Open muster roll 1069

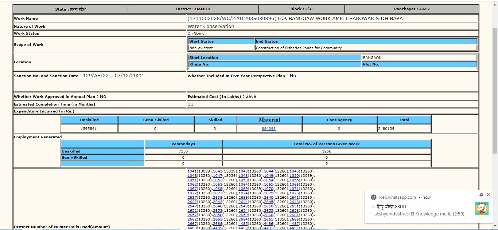point(243,189)
